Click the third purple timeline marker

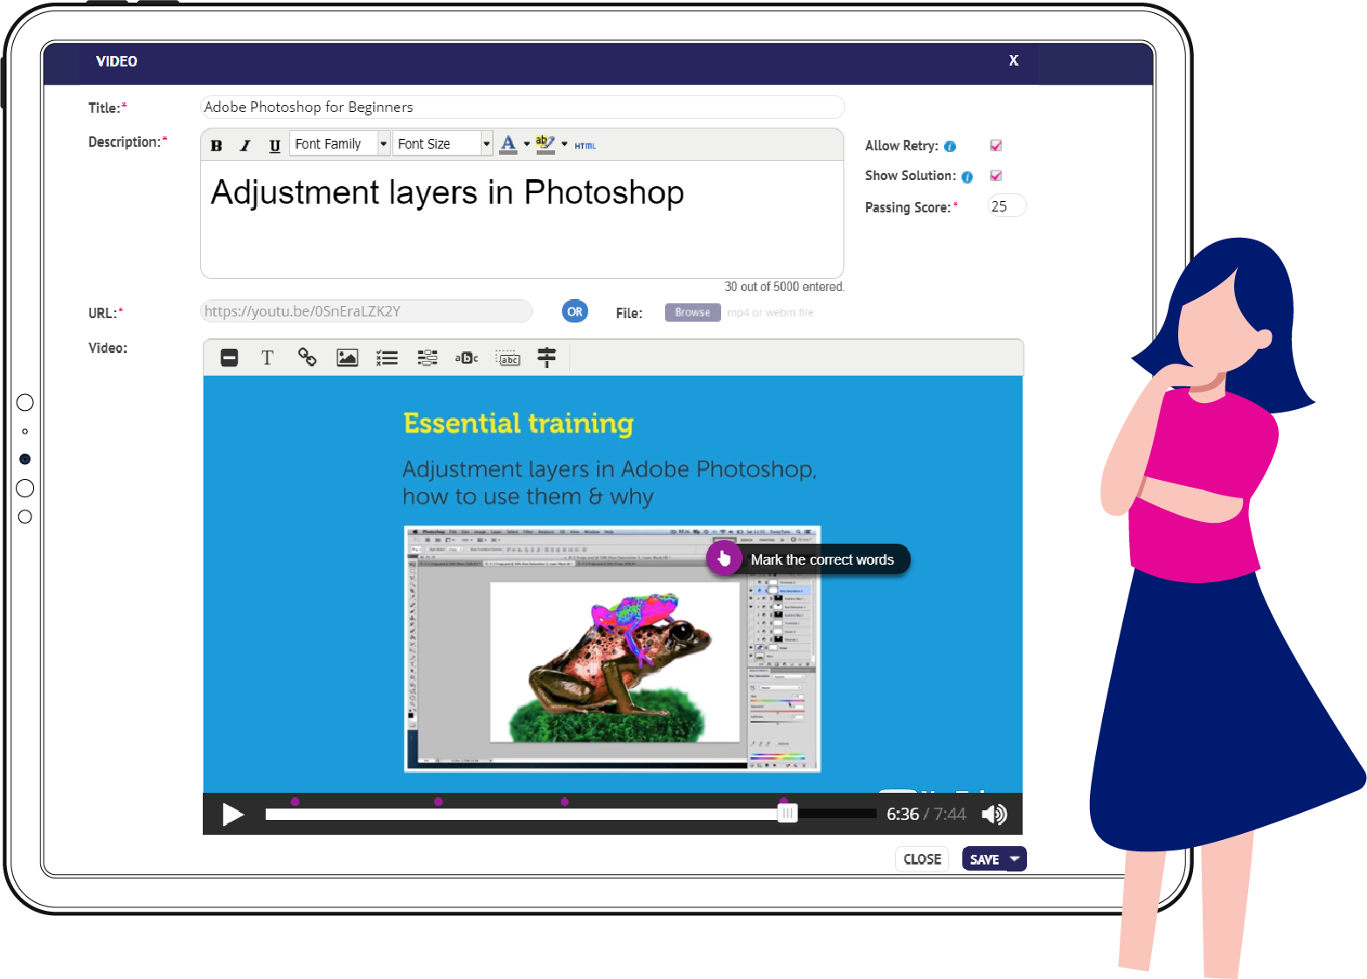point(565,801)
